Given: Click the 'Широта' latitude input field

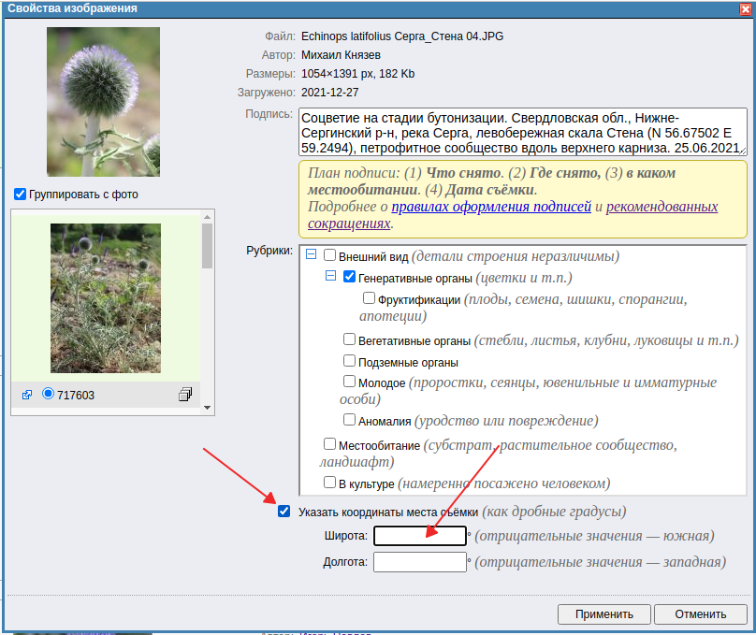Looking at the screenshot, I should pos(419,536).
